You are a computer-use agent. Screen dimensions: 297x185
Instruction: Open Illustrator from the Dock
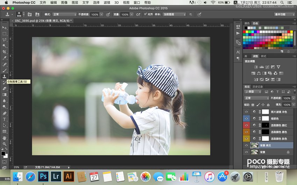[68, 176]
